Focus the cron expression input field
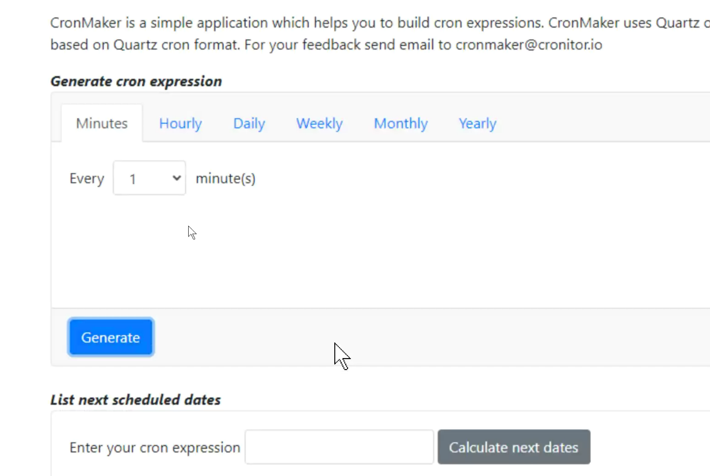Image resolution: width=710 pixels, height=476 pixels. click(x=339, y=447)
